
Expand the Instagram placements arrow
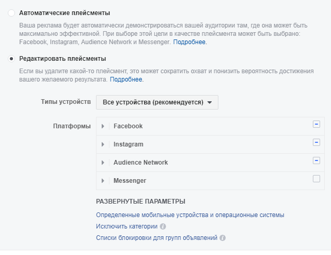103,144
